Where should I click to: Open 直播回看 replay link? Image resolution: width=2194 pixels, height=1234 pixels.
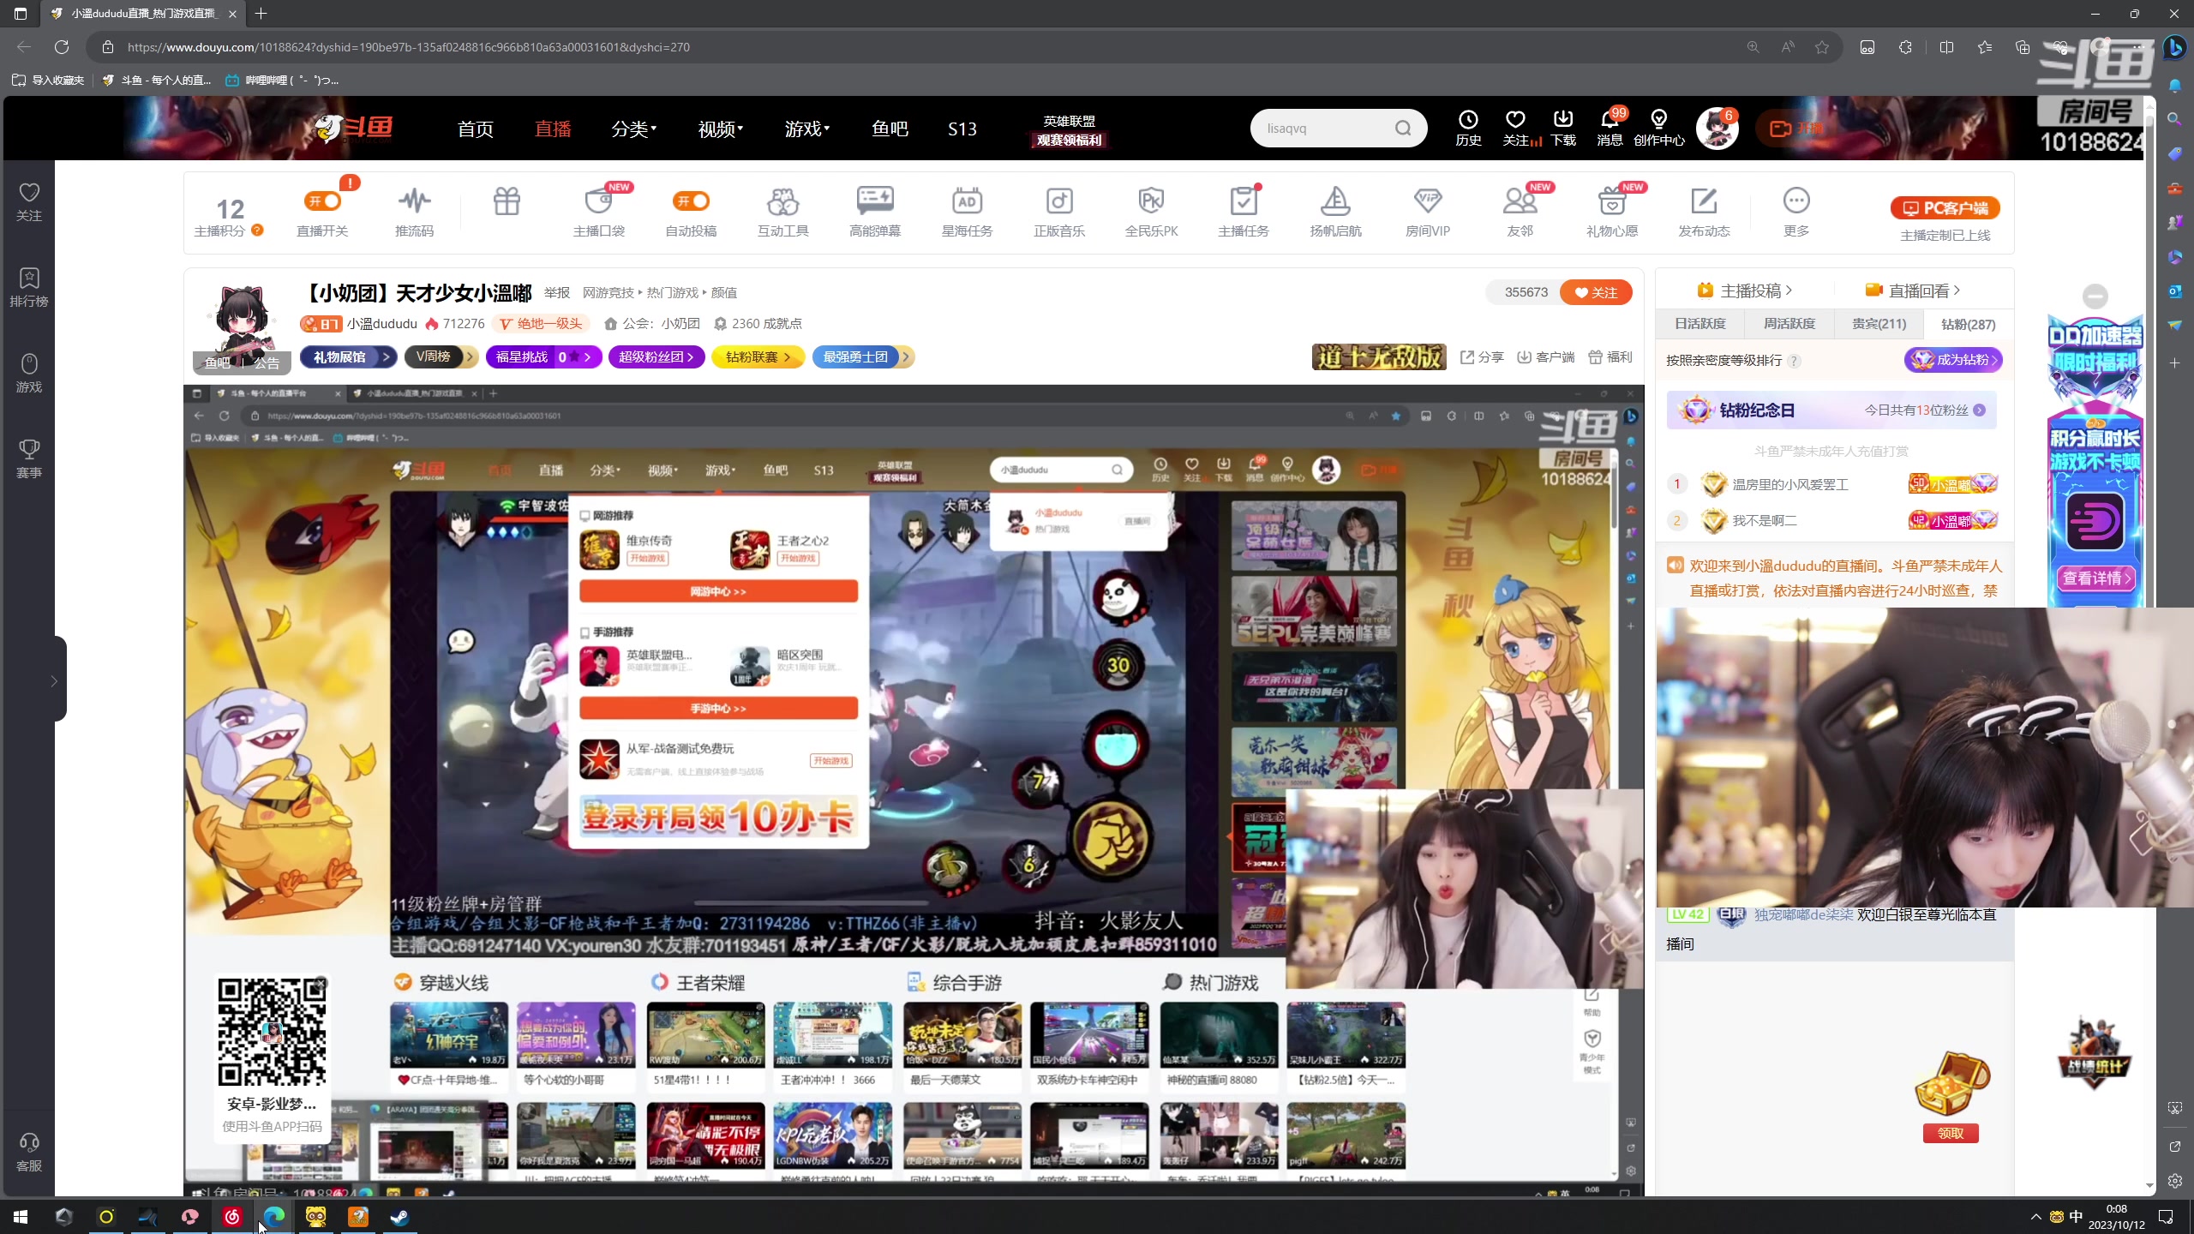click(x=1913, y=291)
